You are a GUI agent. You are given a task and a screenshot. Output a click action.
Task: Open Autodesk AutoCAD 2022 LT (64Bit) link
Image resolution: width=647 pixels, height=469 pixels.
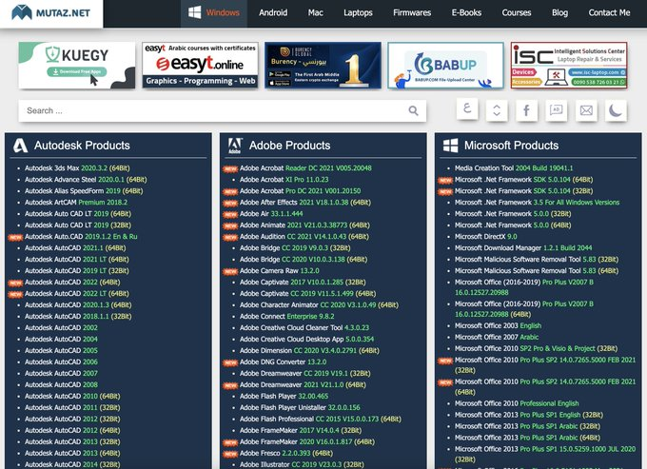[x=77, y=294]
